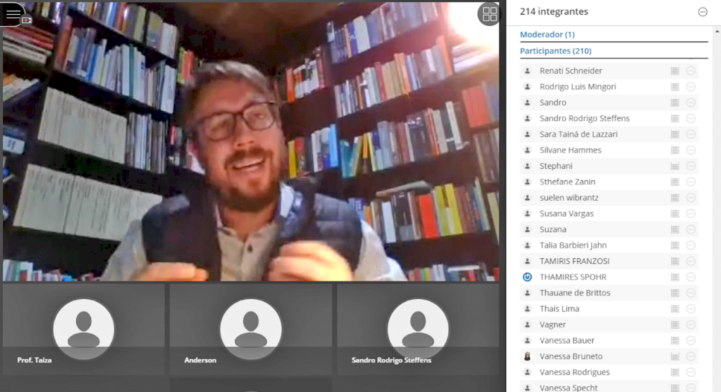Collapse the Participantes (210) section
The height and width of the screenshot is (392, 721).
[555, 51]
